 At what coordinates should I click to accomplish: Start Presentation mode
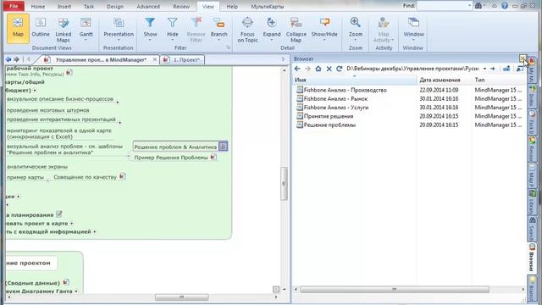coord(119,28)
